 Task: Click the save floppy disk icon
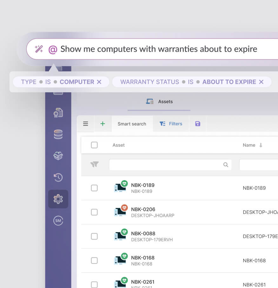click(198, 124)
